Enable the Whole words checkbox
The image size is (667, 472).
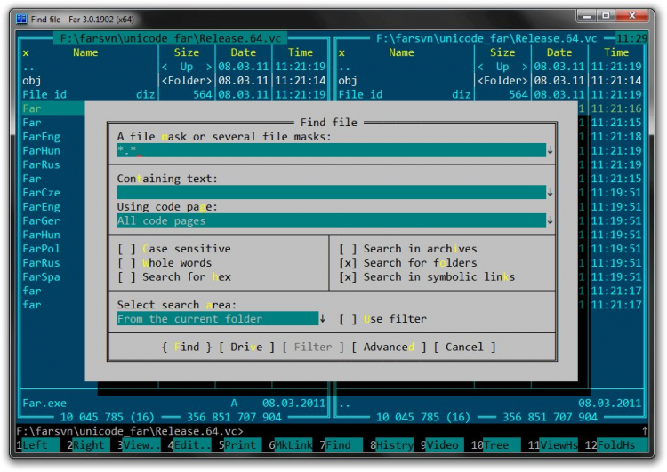tap(126, 263)
